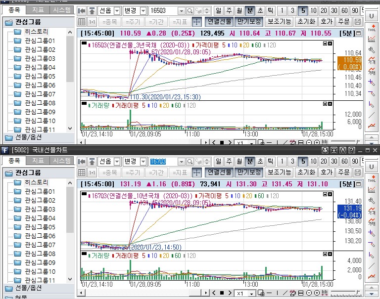Switch to the 시스템 tab in the top left panel
The width and height of the screenshot is (380, 299).
pyautogui.click(x=62, y=10)
